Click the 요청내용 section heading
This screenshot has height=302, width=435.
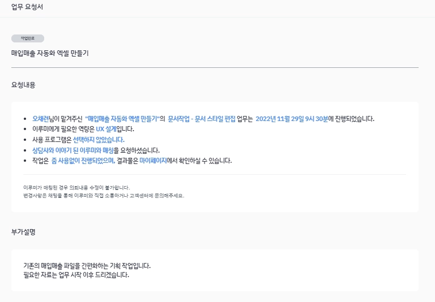(x=23, y=85)
